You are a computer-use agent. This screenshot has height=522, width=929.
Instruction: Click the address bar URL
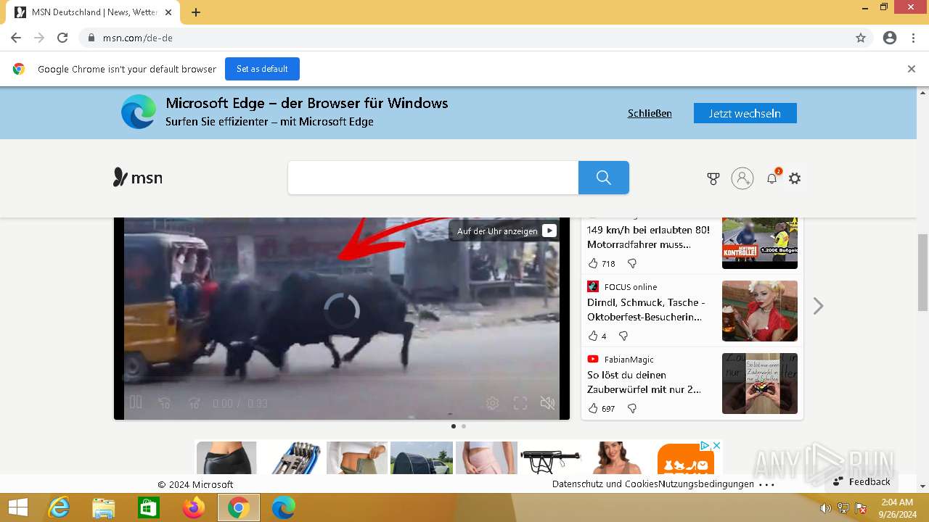pyautogui.click(x=138, y=38)
